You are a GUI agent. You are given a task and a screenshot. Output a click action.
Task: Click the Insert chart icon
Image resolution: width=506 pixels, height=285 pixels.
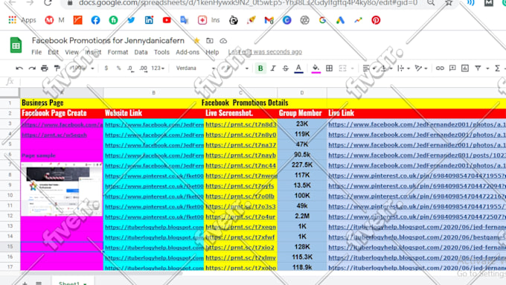coord(464,68)
